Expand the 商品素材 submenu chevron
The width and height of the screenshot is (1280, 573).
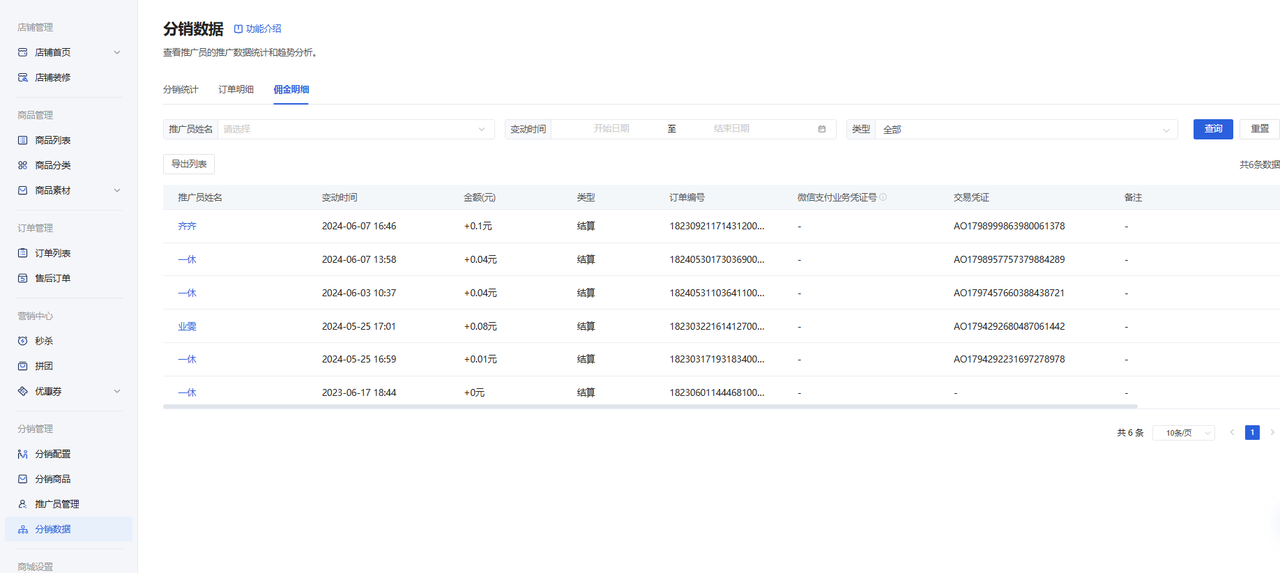pos(117,190)
